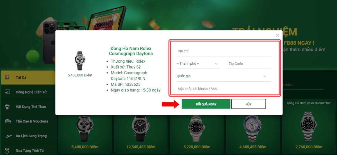Close the redemption dialog with the X icon
337x155 pixels.
pyautogui.click(x=277, y=35)
